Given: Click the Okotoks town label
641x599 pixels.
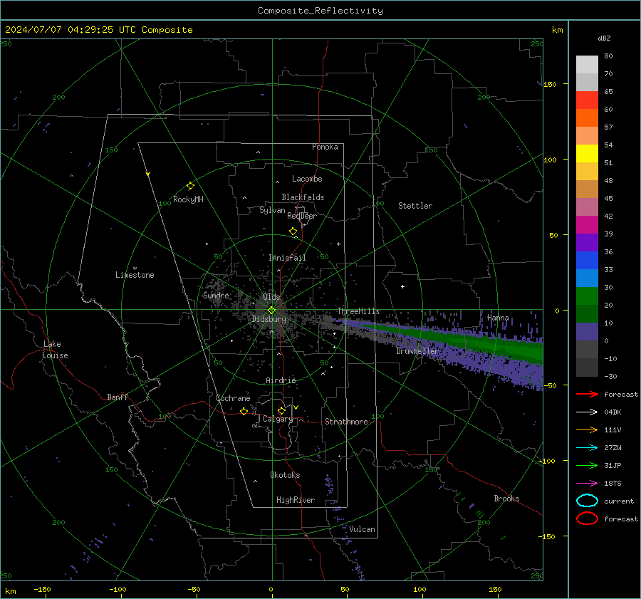Looking at the screenshot, I should point(285,474).
